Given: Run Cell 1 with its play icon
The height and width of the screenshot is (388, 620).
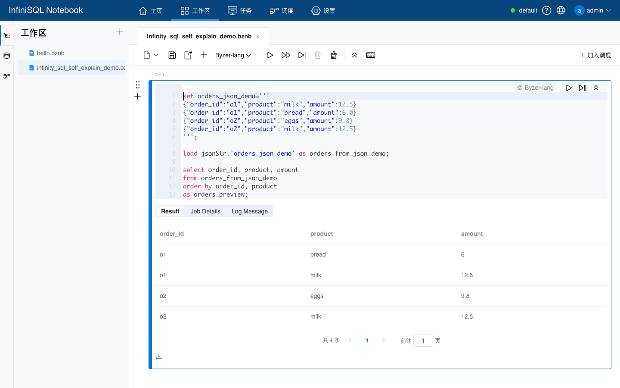Looking at the screenshot, I should pyautogui.click(x=569, y=88).
